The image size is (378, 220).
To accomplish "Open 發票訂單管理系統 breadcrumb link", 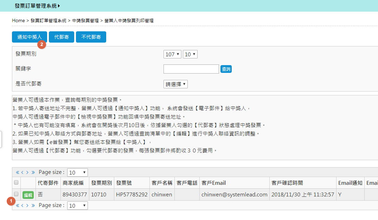I will (x=48, y=21).
